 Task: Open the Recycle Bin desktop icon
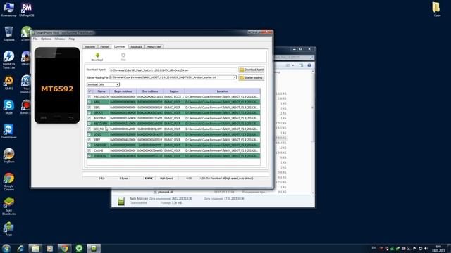click(8, 34)
